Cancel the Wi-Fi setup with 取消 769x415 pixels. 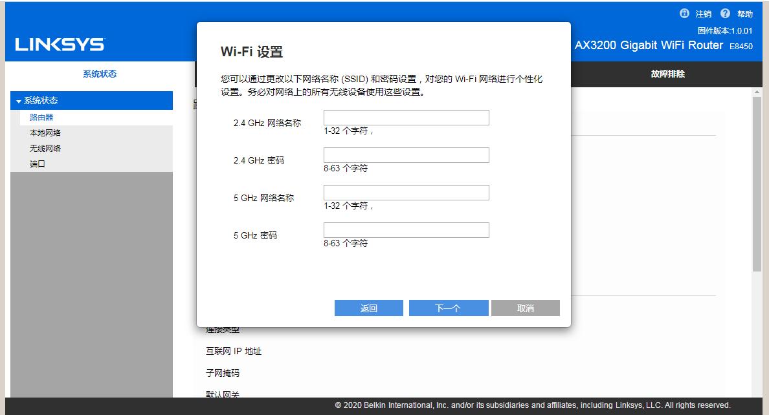(x=526, y=308)
